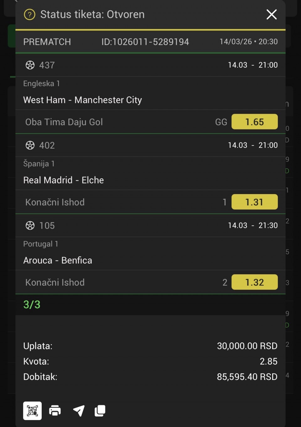This screenshot has width=301, height=427.
Task: Open Real Madrid - Elche match
Action: (x=63, y=180)
